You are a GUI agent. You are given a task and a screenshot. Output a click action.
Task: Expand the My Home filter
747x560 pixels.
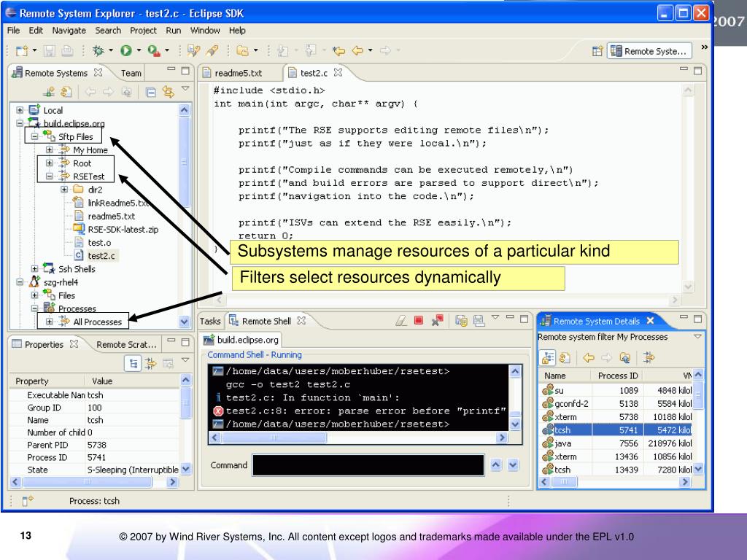point(49,150)
